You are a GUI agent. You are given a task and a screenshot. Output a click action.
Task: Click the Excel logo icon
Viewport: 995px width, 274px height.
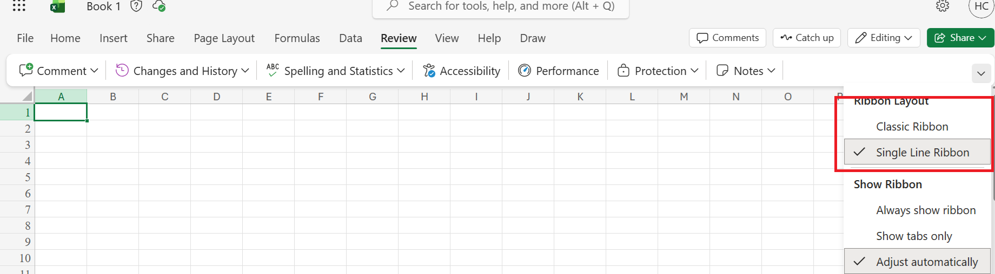[57, 6]
